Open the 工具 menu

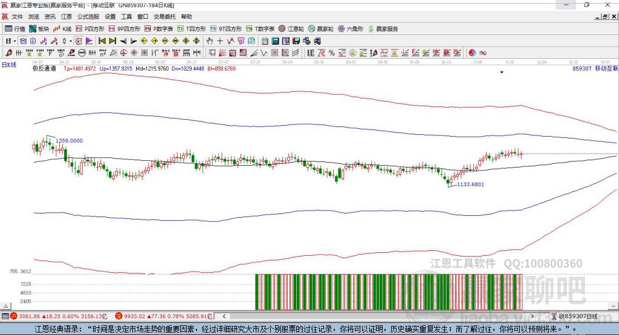(x=126, y=16)
